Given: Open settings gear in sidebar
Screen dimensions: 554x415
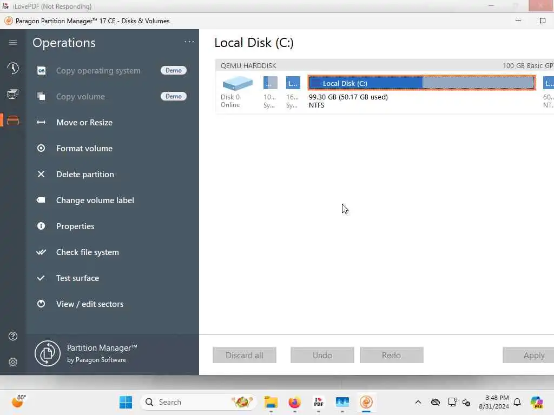Looking at the screenshot, I should click(x=13, y=362).
